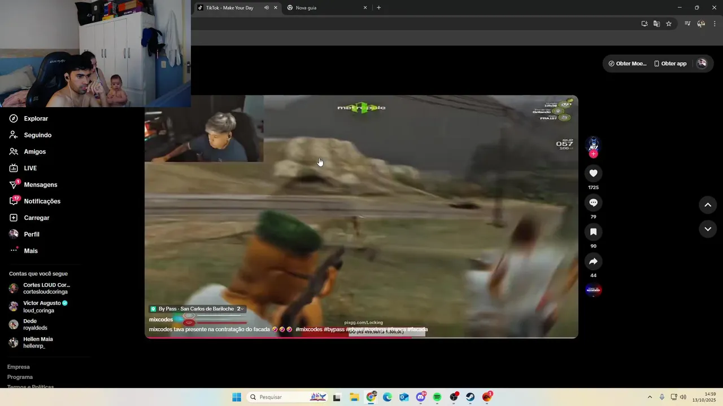
Task: Open Discord from the taskbar
Action: (421, 397)
